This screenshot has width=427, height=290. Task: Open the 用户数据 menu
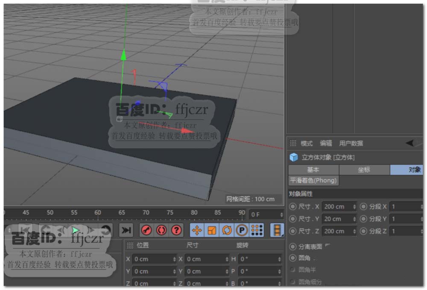[351, 143]
